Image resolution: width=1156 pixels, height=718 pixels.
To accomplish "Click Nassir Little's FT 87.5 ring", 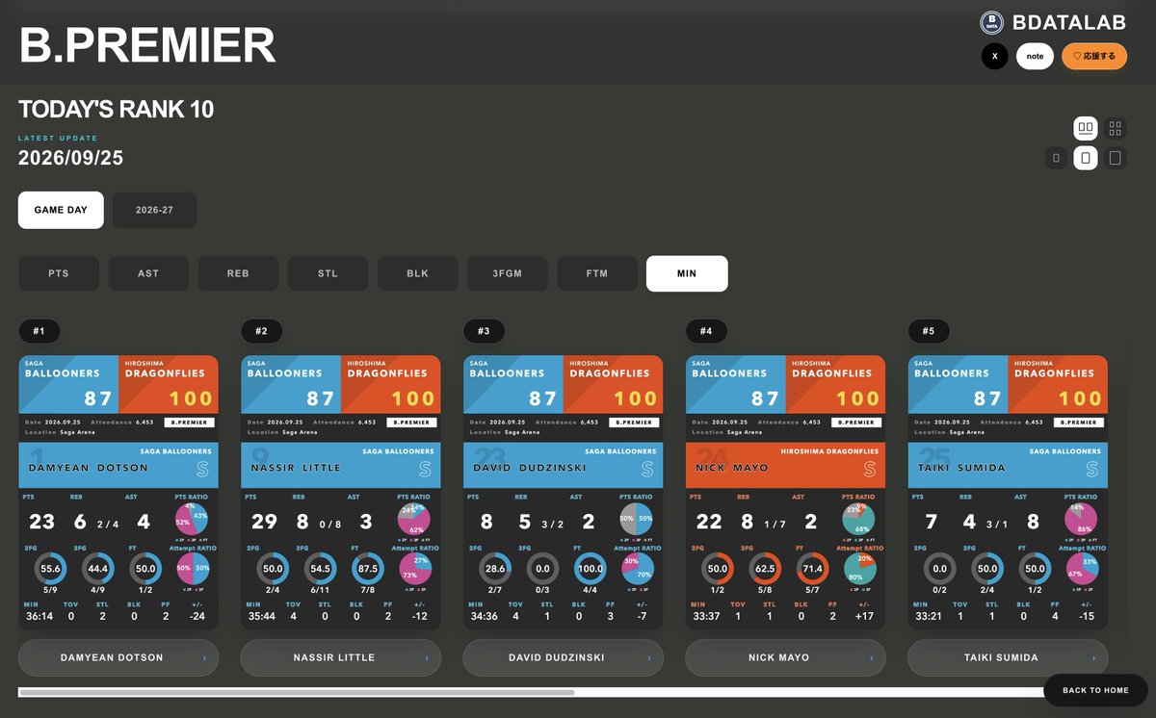I will pyautogui.click(x=368, y=569).
